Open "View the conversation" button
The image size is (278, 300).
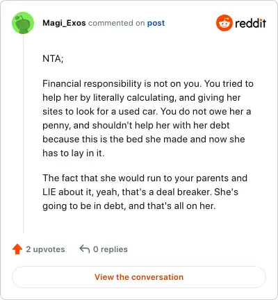tap(139, 277)
